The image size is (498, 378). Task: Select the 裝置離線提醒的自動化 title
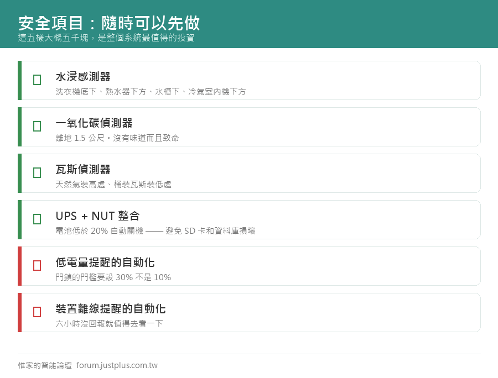pos(111,308)
